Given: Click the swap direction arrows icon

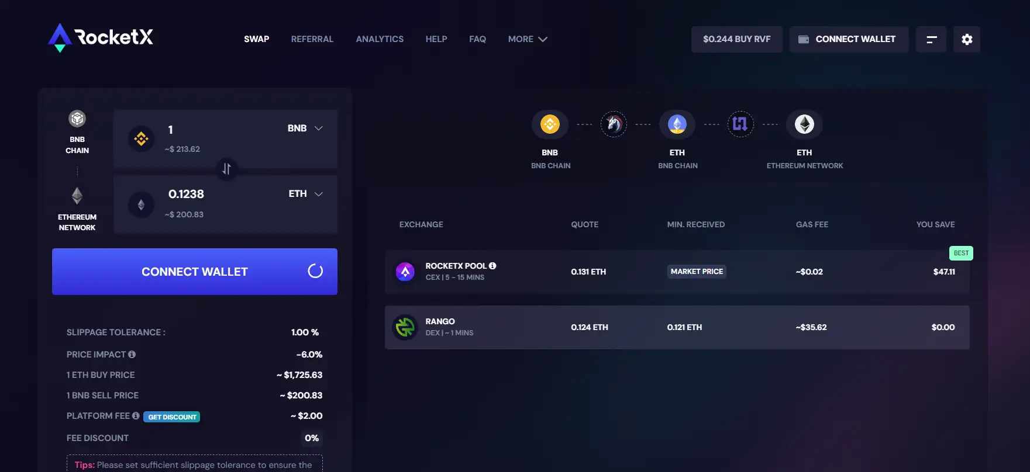Looking at the screenshot, I should [x=226, y=169].
